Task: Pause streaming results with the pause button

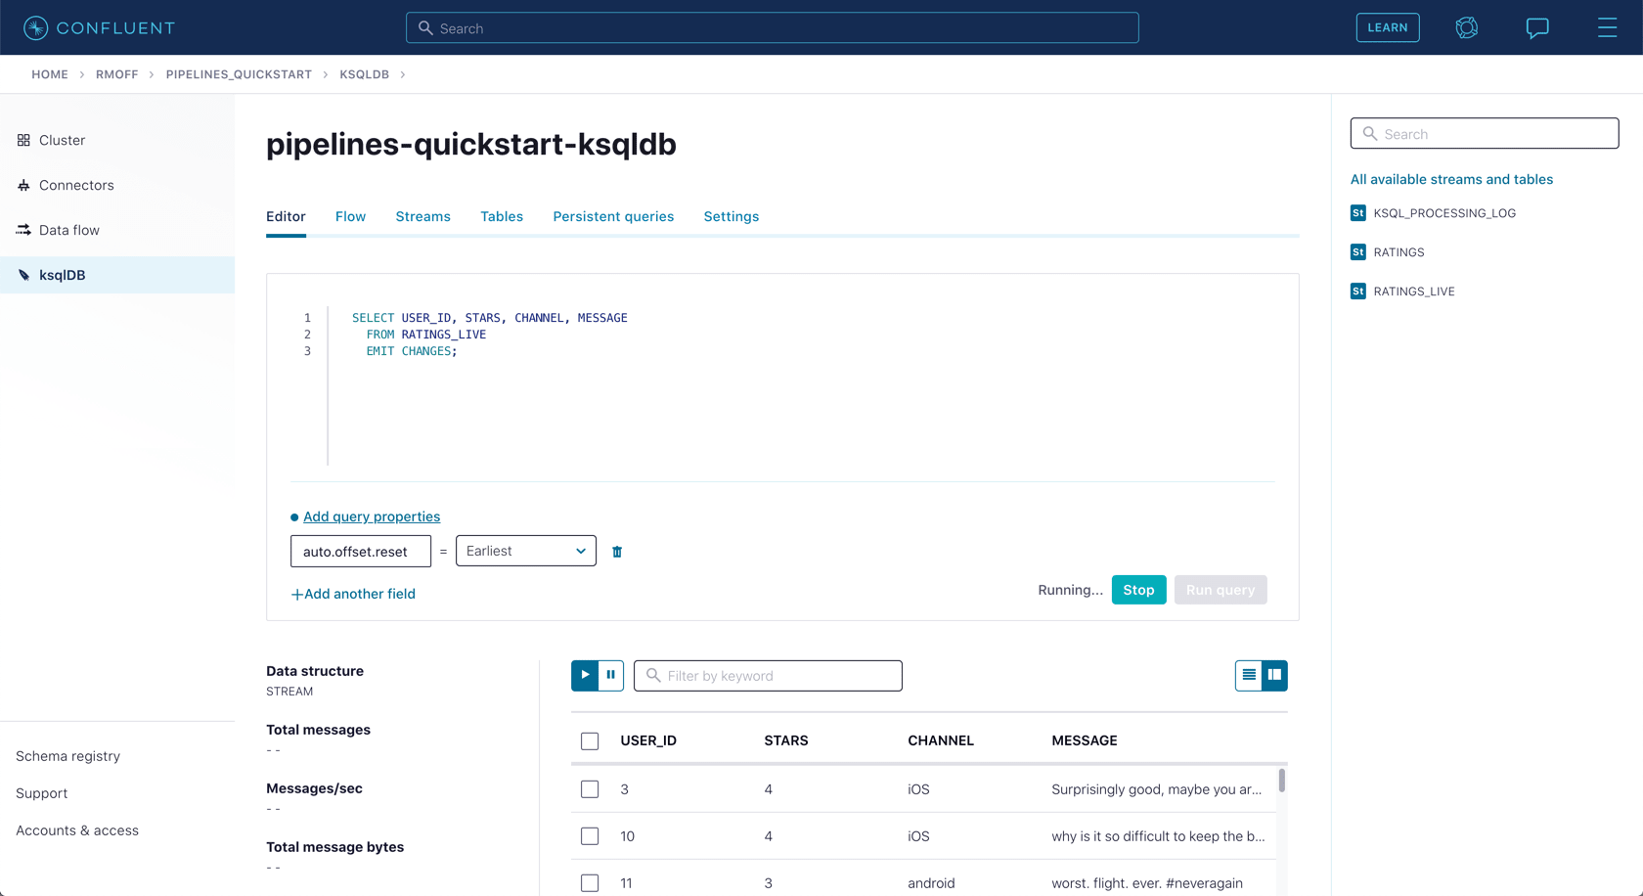Action: coord(610,675)
